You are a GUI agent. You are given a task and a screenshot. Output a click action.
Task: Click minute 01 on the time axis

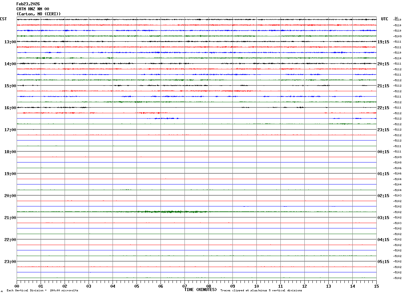41,286
